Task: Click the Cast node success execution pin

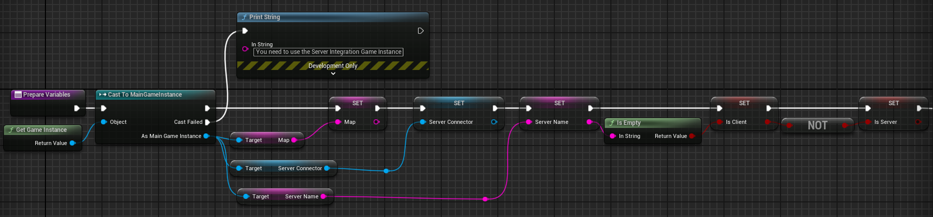Action: point(207,108)
